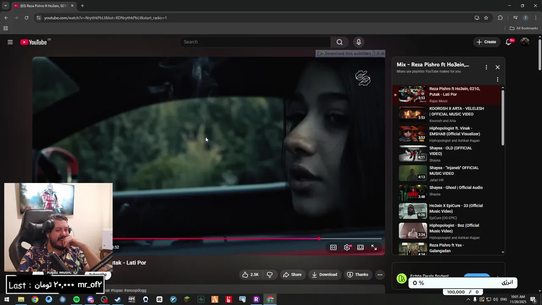The width and height of the screenshot is (542, 305).
Task: Open Spotify from the taskbar
Action: (x=76, y=299)
